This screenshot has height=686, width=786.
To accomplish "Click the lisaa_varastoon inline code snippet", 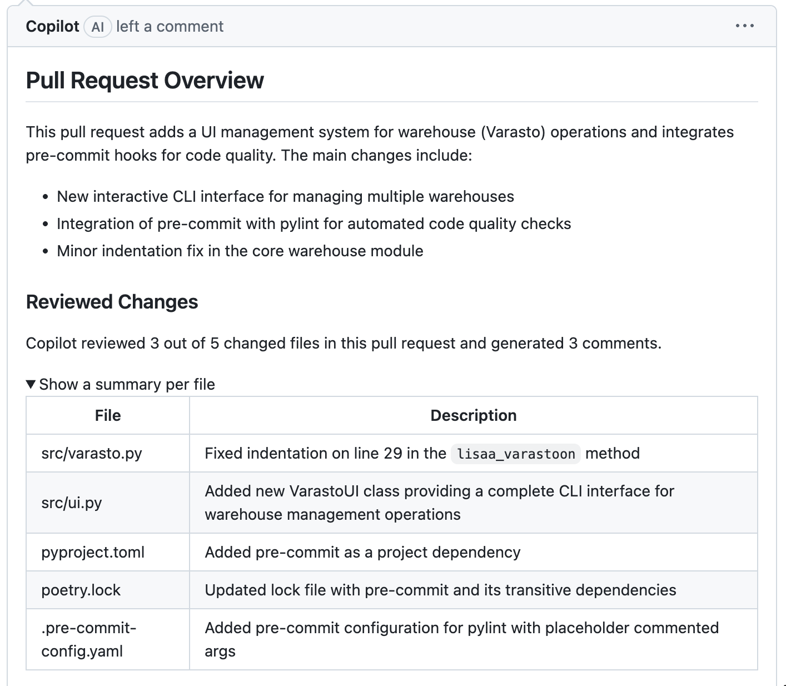I will (515, 454).
